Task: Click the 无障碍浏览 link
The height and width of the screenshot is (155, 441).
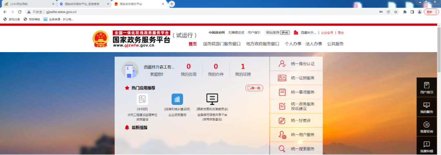Action: (236, 33)
